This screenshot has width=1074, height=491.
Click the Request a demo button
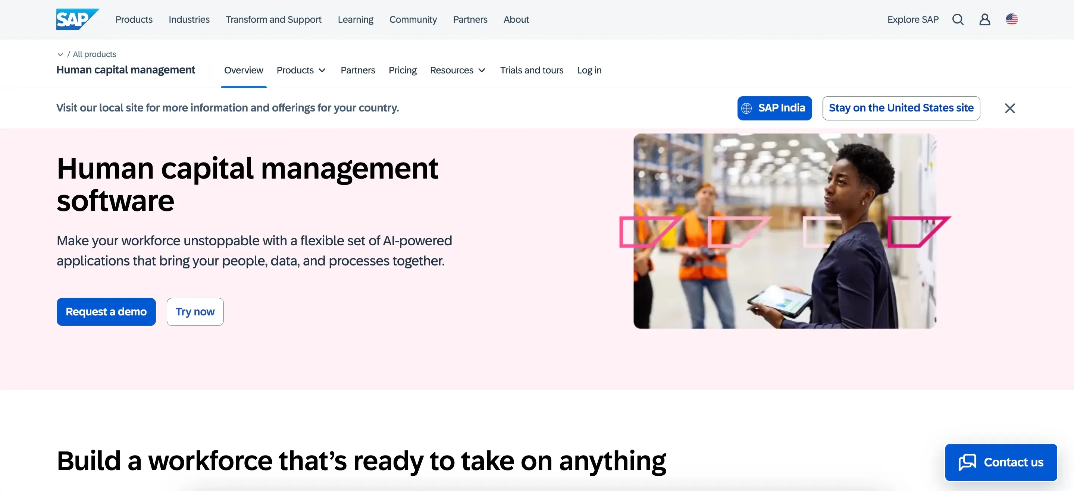106,312
